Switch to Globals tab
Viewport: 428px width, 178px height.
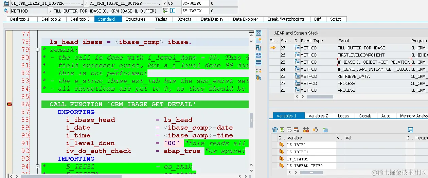(x=365, y=116)
